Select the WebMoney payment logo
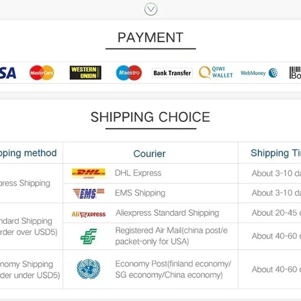The image size is (301, 301). click(259, 73)
